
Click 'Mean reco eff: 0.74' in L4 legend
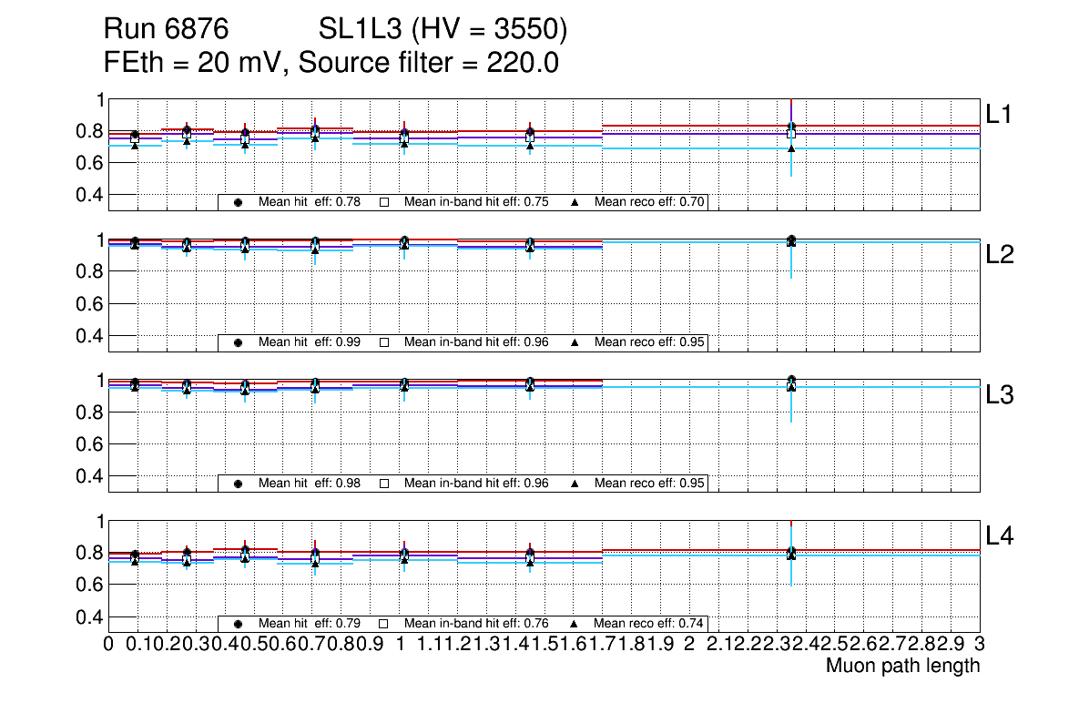(x=648, y=624)
